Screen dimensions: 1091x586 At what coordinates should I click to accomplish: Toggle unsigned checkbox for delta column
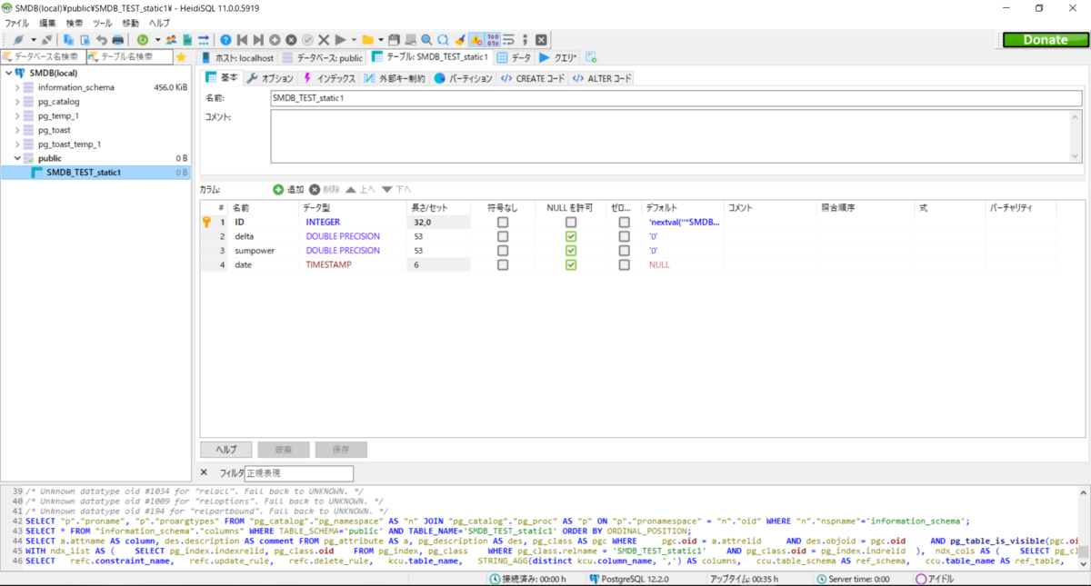click(x=503, y=236)
